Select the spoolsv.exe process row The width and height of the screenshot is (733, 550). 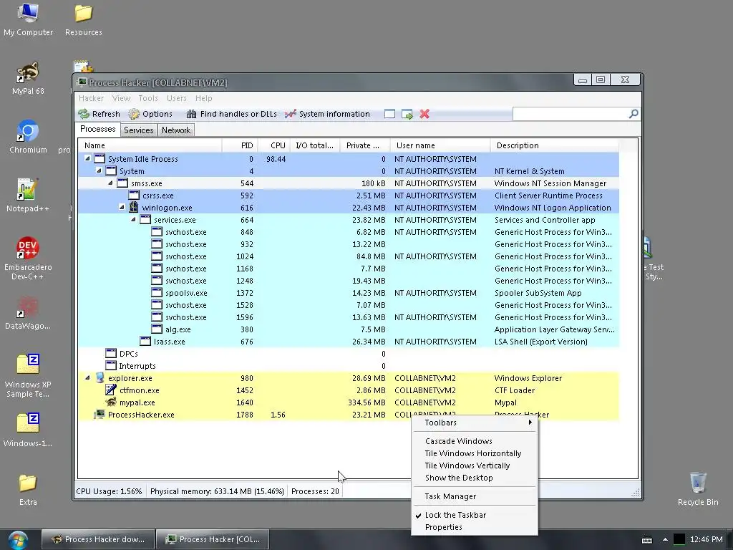coord(349,293)
